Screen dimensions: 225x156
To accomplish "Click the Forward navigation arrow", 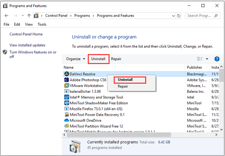I will point(16,15).
